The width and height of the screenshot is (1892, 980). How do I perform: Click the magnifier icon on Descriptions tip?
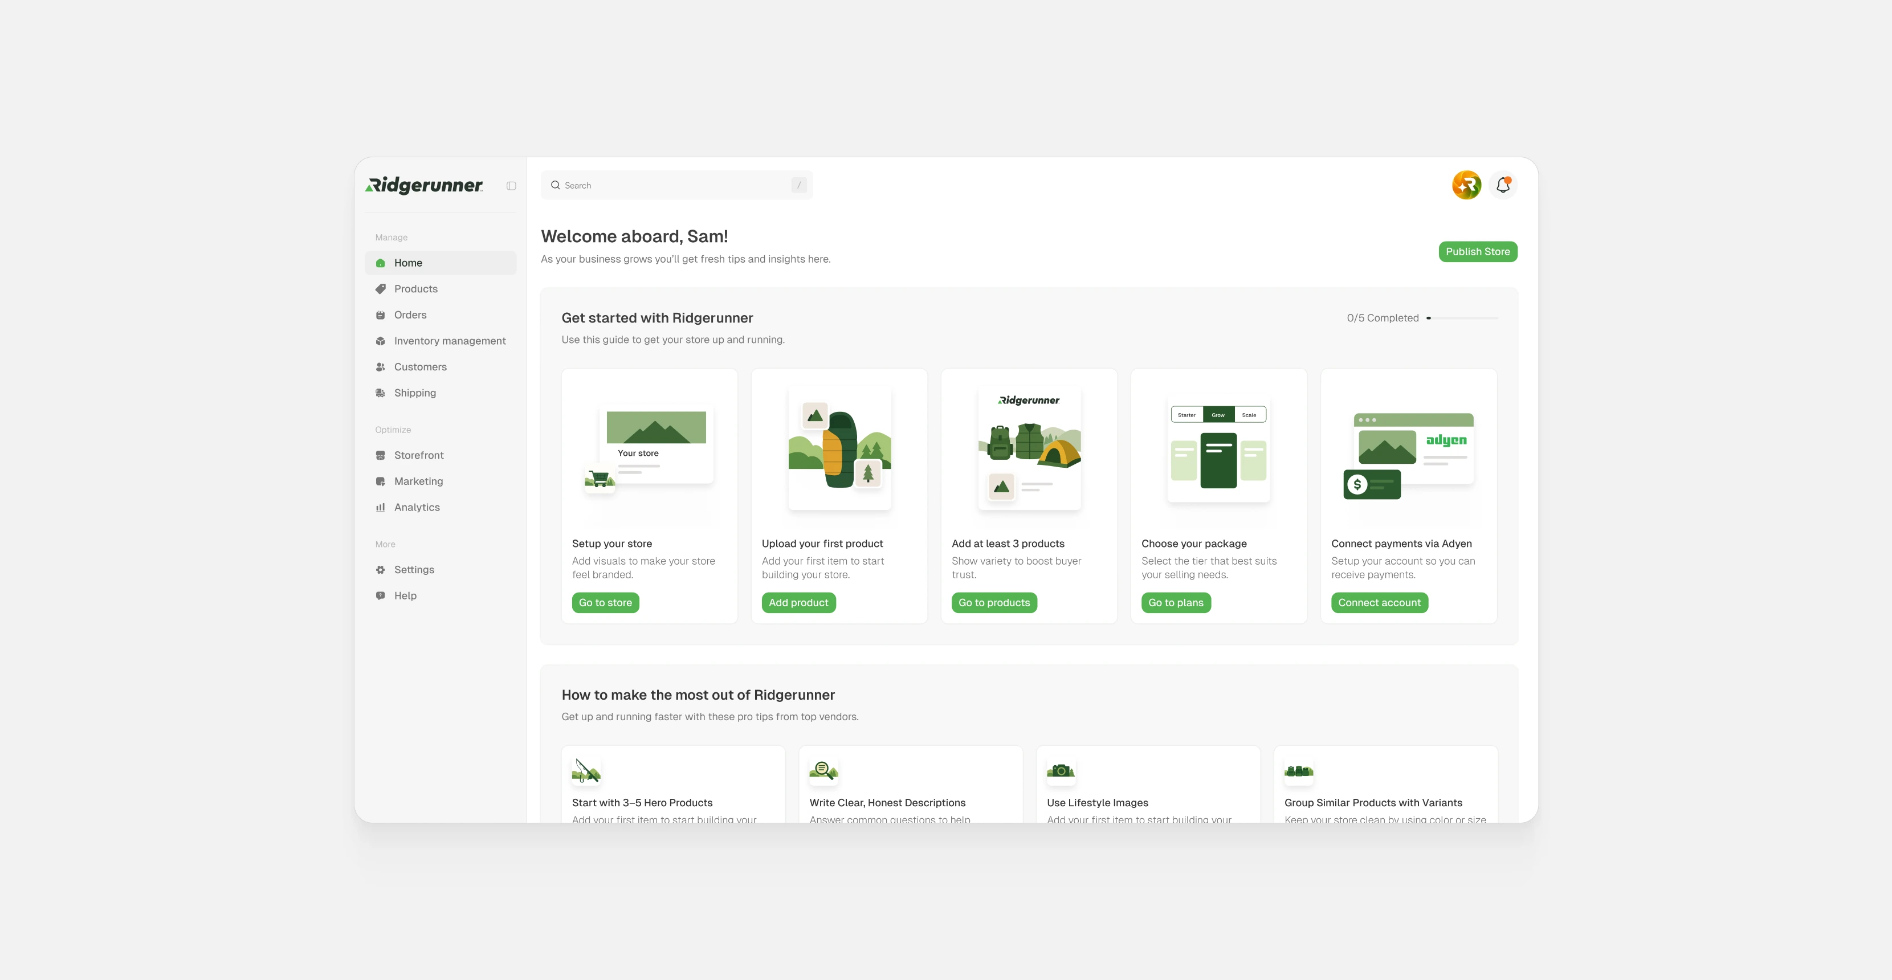pos(823,771)
